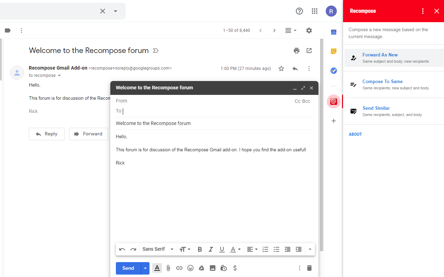Toggle bulleted list
This screenshot has width=444, height=277.
276,249
